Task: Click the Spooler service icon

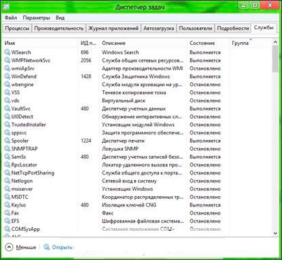Action: tap(7, 141)
